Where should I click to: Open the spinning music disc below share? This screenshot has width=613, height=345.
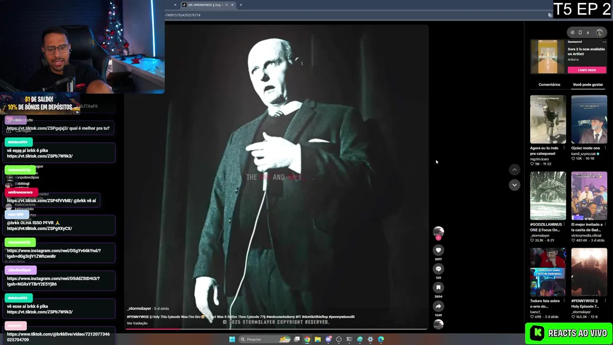coord(438,324)
